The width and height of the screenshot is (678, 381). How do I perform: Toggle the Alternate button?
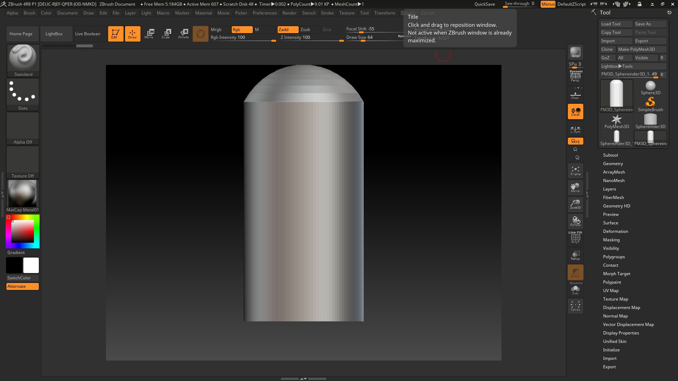(x=23, y=286)
